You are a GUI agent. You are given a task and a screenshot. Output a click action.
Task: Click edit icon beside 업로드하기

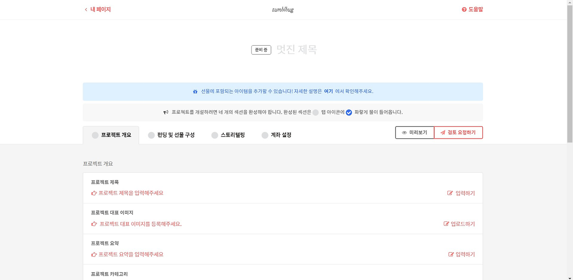pos(446,224)
